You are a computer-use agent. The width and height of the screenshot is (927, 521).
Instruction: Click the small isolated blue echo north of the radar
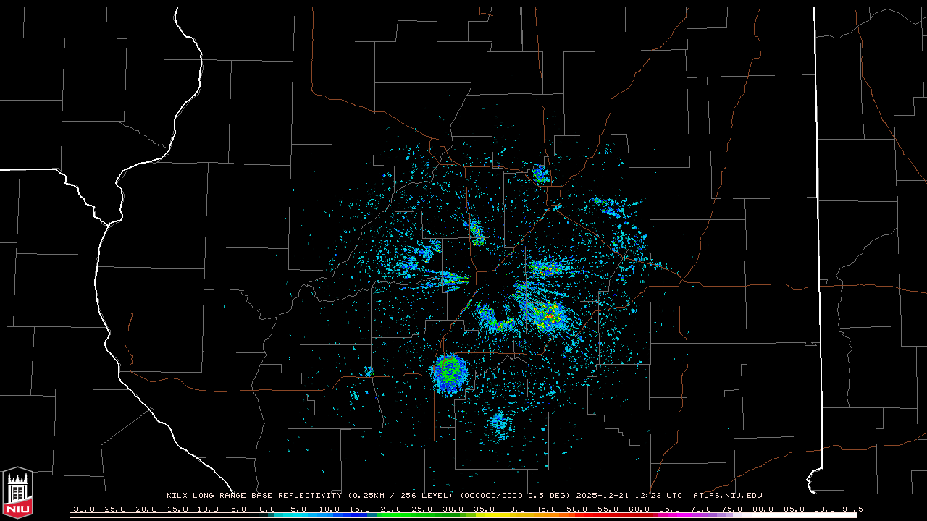point(540,173)
